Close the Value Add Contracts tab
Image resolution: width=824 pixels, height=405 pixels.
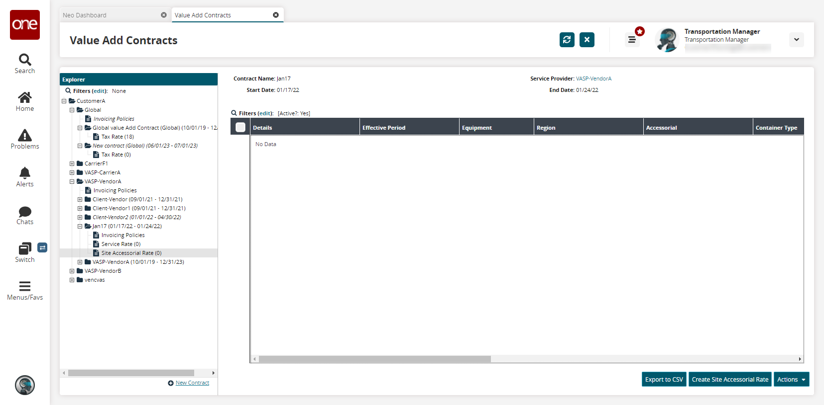click(276, 15)
